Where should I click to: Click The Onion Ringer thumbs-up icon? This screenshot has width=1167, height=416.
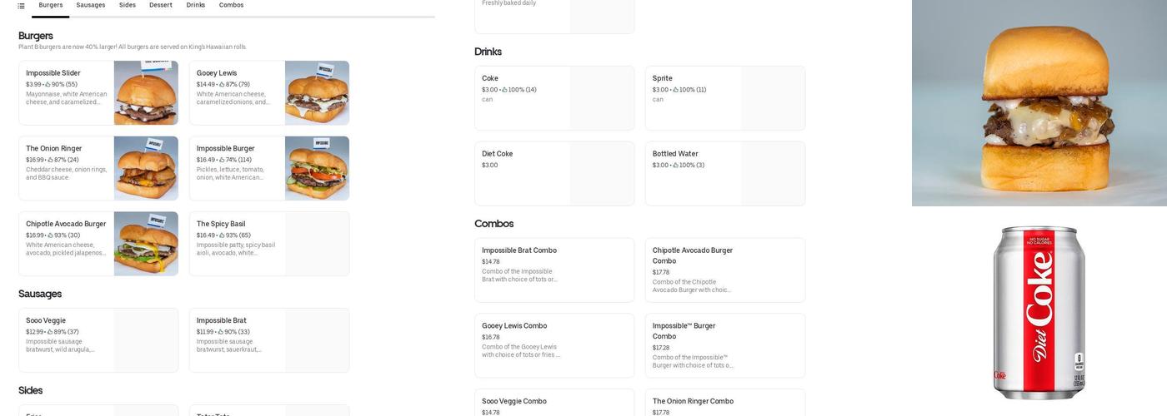(x=51, y=160)
